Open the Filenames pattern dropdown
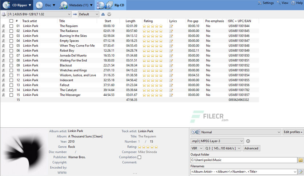 coord(295,172)
